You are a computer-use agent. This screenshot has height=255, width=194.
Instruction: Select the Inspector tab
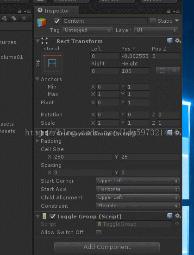click(x=56, y=11)
